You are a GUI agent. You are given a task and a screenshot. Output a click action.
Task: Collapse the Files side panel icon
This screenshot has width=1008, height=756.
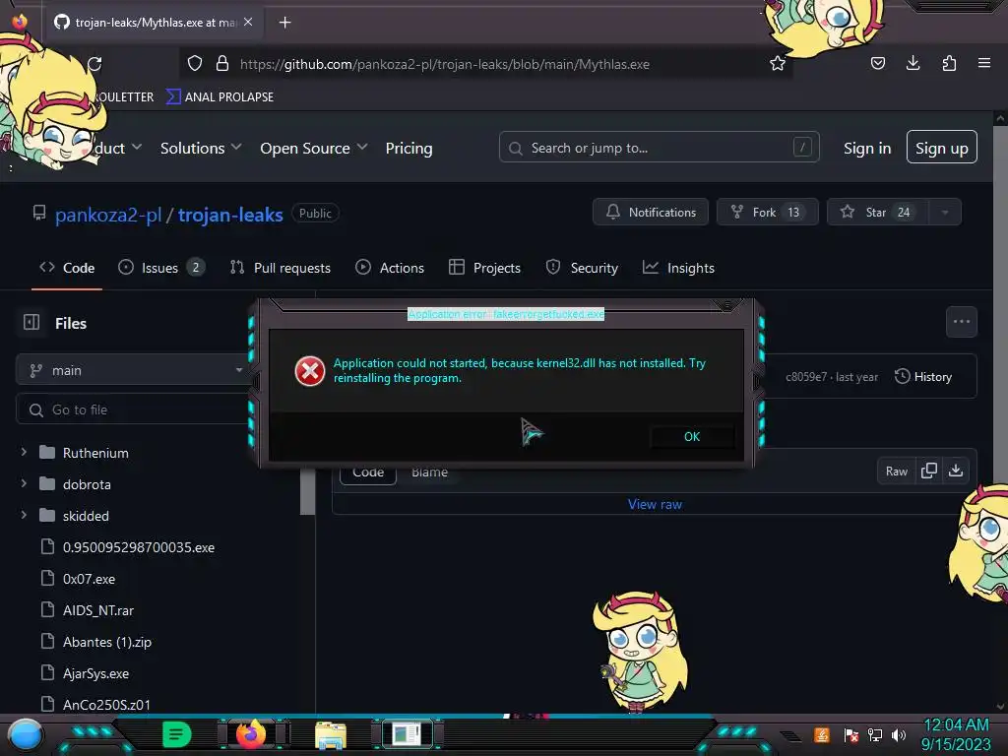point(31,322)
